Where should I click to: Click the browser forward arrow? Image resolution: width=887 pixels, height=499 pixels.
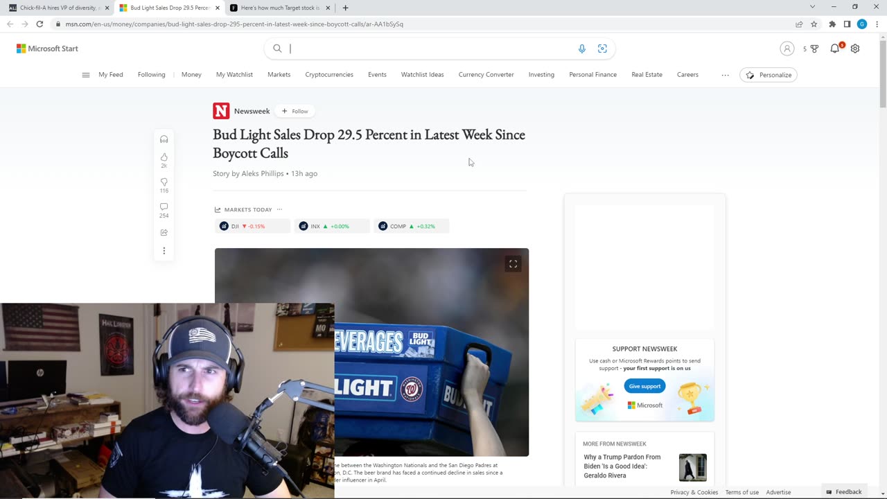point(25,24)
